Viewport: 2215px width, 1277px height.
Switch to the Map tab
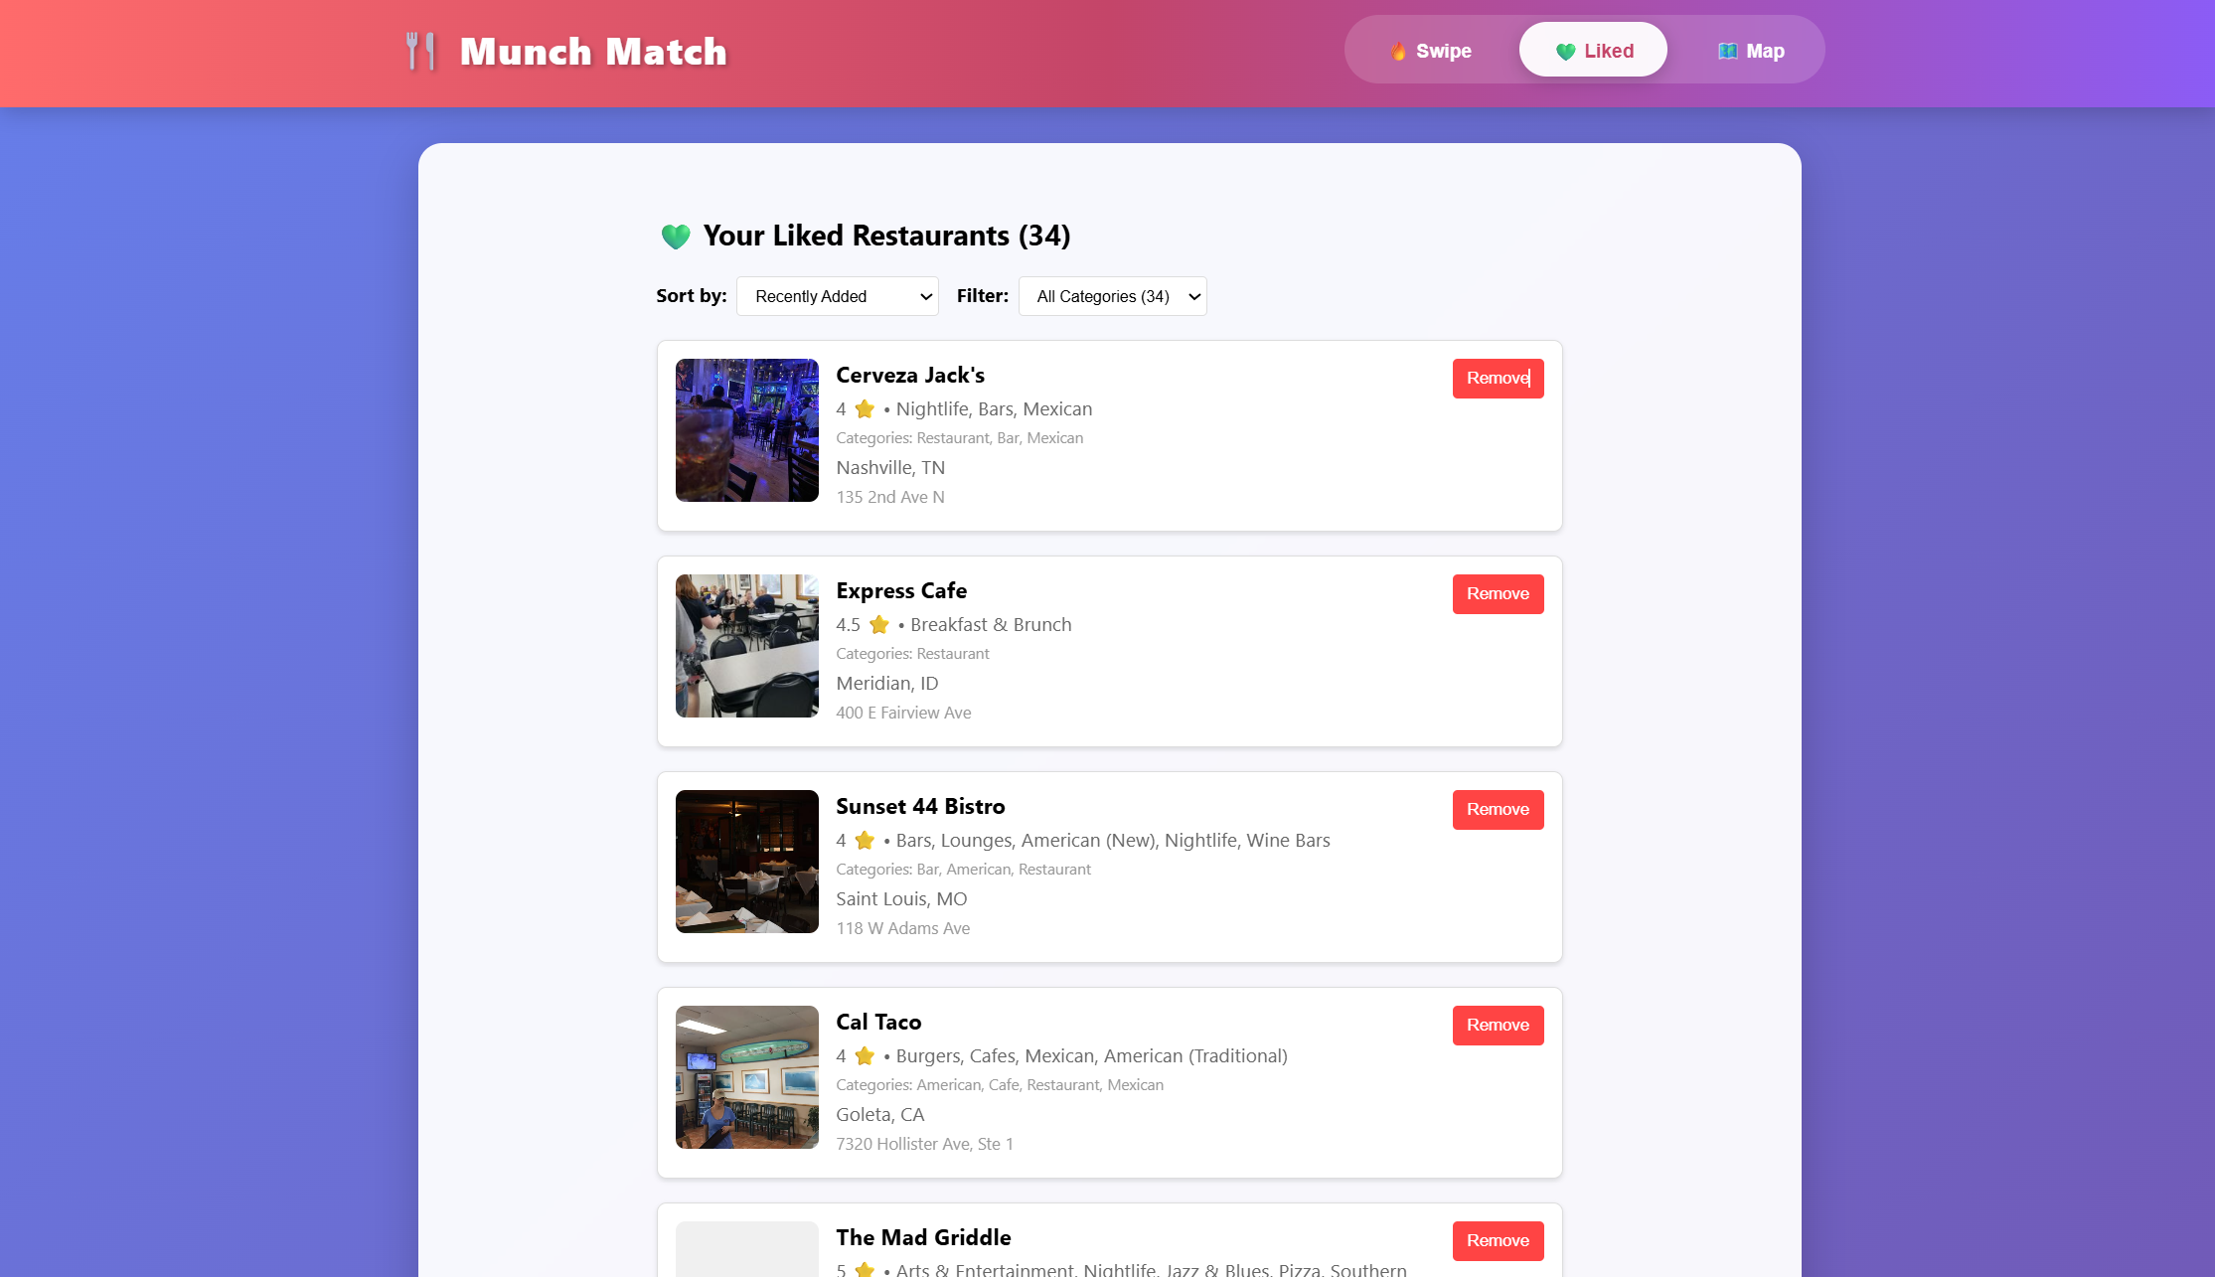click(1751, 50)
